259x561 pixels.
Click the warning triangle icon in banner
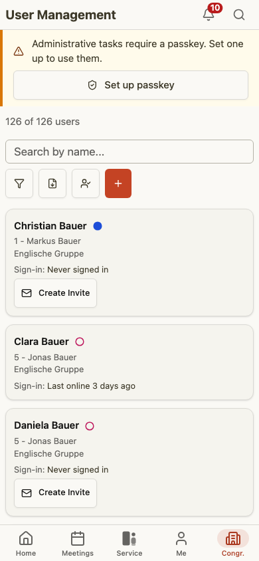19,51
